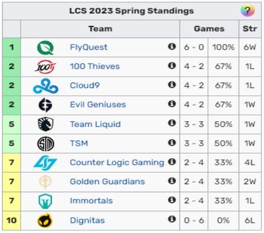Click the Str column header

tap(250, 29)
